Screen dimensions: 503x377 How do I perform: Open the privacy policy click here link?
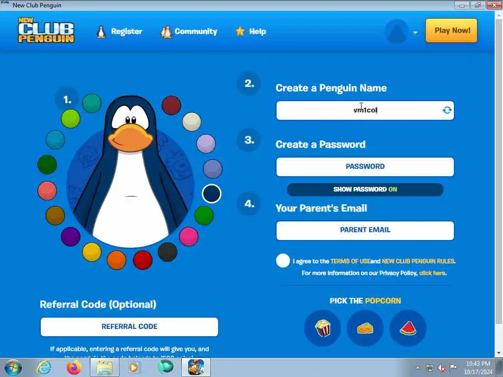point(432,273)
